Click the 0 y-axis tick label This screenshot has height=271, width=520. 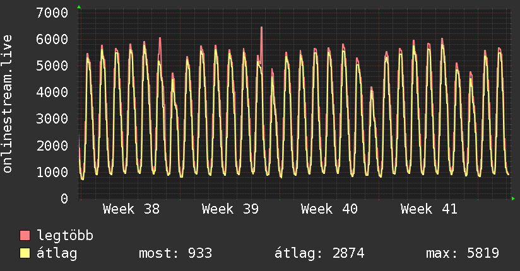(x=64, y=199)
